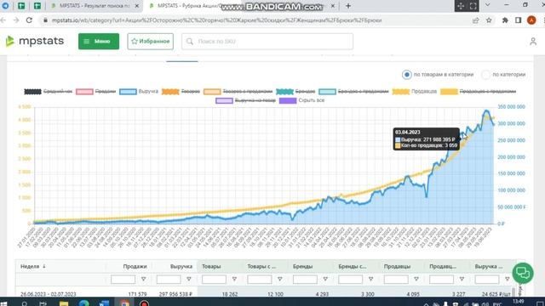Toggle Брендов series in legend
This screenshot has width=545, height=306.
pyautogui.click(x=295, y=92)
